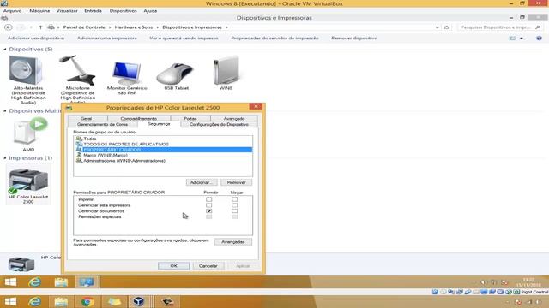Check Permitir for Imprimir

click(x=209, y=199)
